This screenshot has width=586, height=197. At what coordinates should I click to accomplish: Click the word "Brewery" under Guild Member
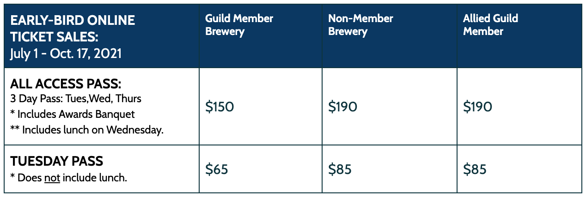click(225, 32)
